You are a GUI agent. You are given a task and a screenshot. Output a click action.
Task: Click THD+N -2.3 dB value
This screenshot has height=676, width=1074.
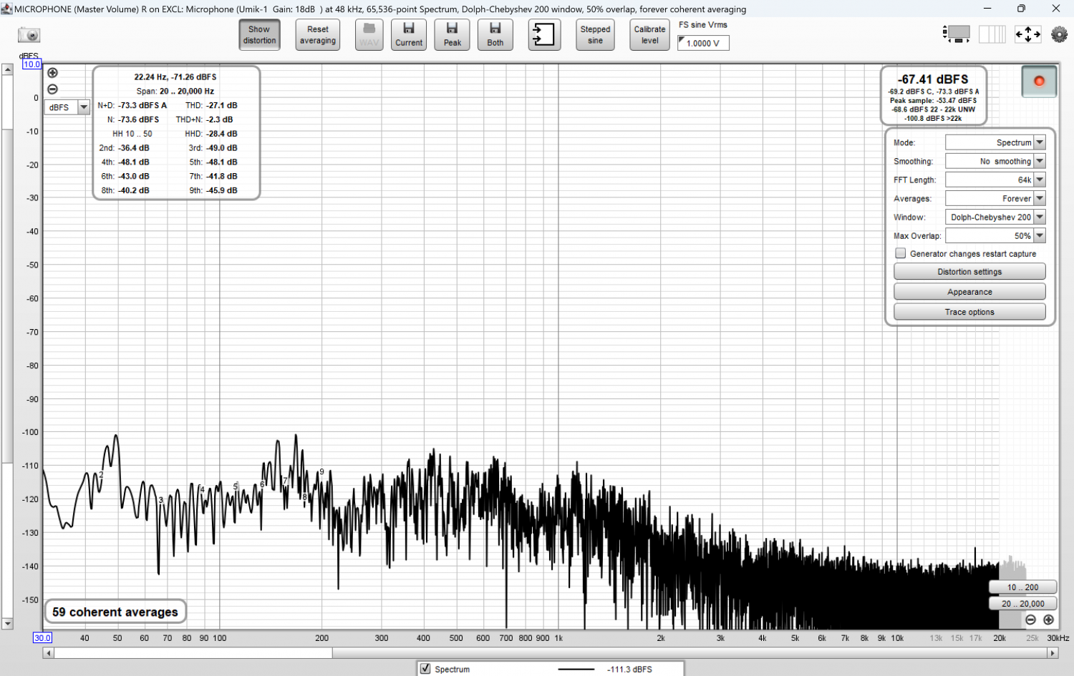(x=220, y=119)
